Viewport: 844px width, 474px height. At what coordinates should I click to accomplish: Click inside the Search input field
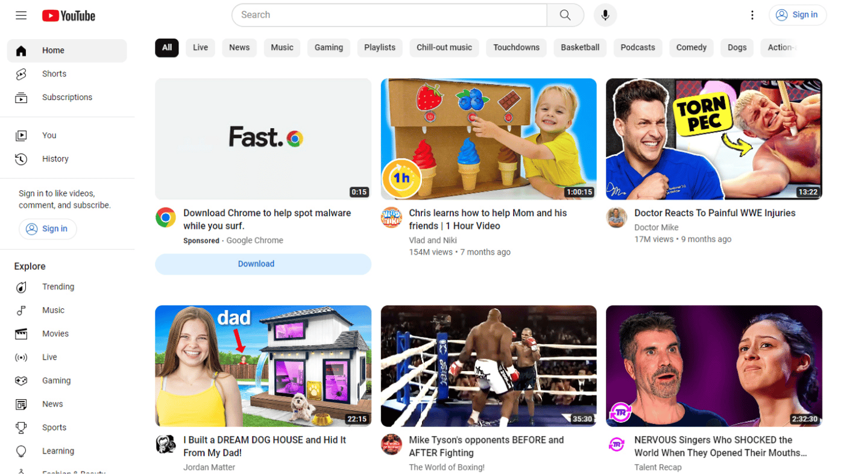coord(389,15)
